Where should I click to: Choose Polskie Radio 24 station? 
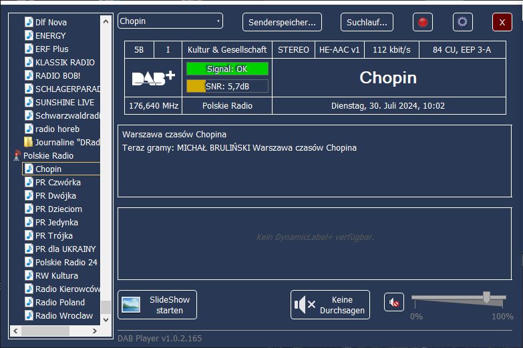[x=66, y=263]
